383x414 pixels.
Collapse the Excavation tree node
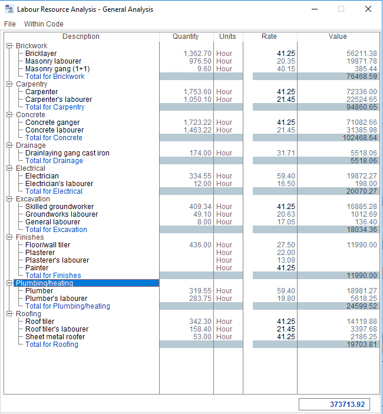[9, 199]
